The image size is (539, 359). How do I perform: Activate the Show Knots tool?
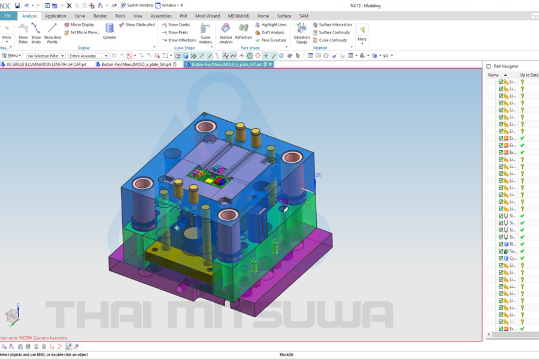[36, 33]
